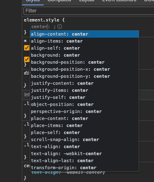
Task: Click the center property name edit field
Action: (39, 26)
